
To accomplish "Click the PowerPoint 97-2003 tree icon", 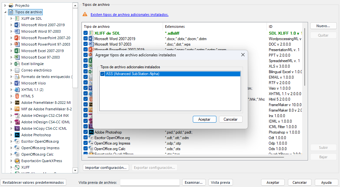I will click(x=17, y=44).
